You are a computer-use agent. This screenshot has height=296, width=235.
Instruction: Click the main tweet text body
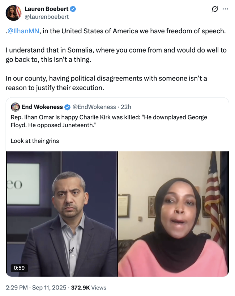116,59
